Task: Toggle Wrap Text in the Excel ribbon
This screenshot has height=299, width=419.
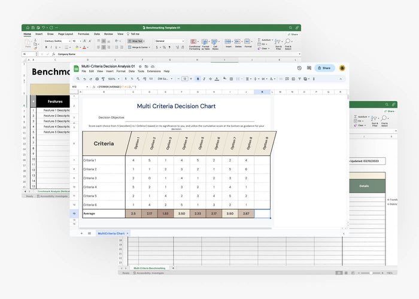Action: [135, 41]
